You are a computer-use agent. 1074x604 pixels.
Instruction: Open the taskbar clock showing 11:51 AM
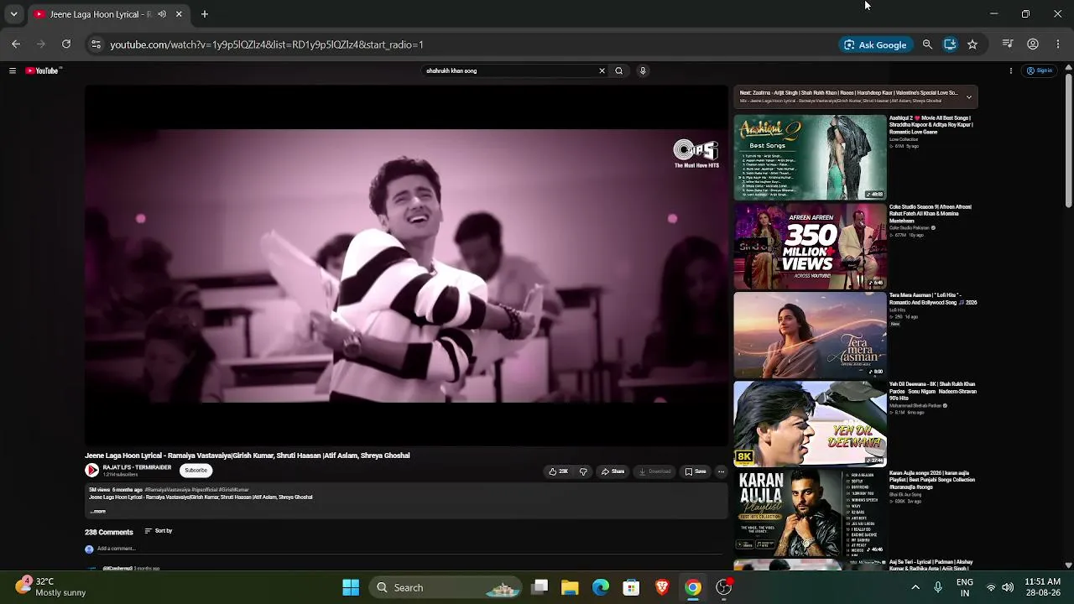(x=1042, y=587)
